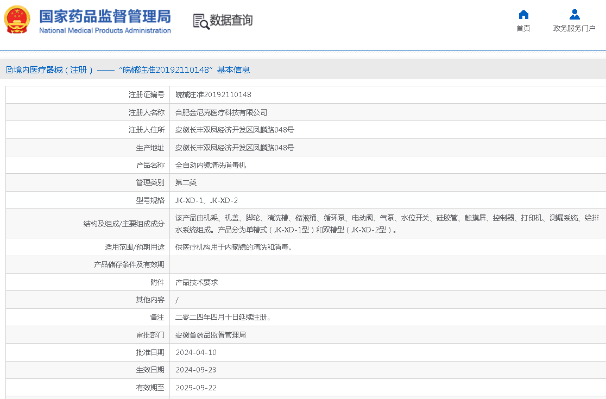Viewport: 606px width, 399px height.
Task: Click the small document icon before 境内医疗器械
Action: point(9,70)
